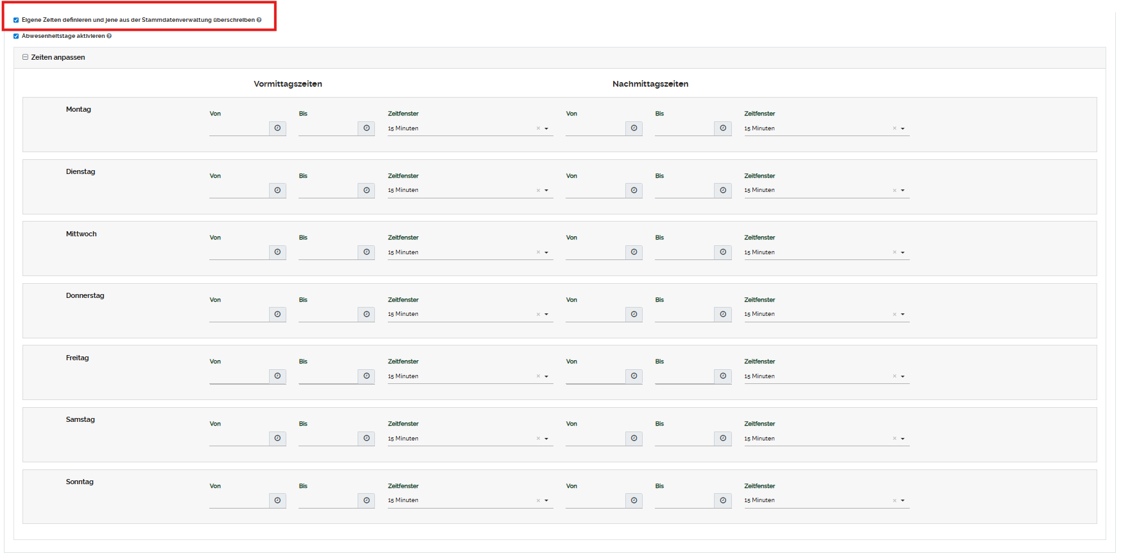The image size is (1121, 558).
Task: Open clock picker for Dienstag morning Bis
Action: [367, 191]
